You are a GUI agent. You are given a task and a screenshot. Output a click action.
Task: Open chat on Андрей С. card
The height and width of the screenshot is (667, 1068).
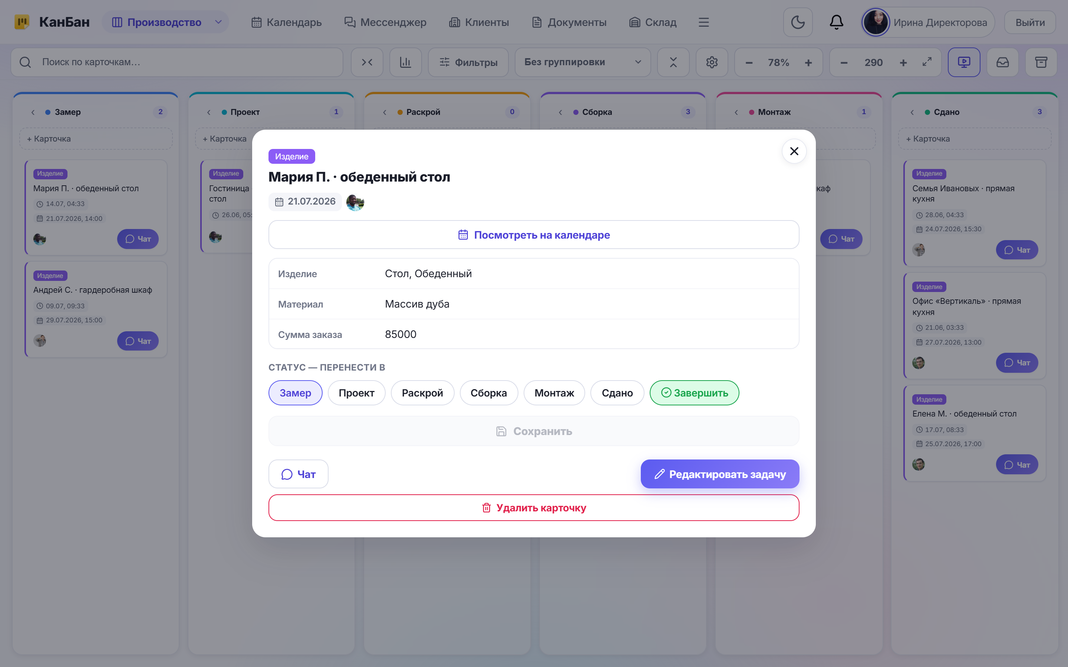pyautogui.click(x=138, y=341)
